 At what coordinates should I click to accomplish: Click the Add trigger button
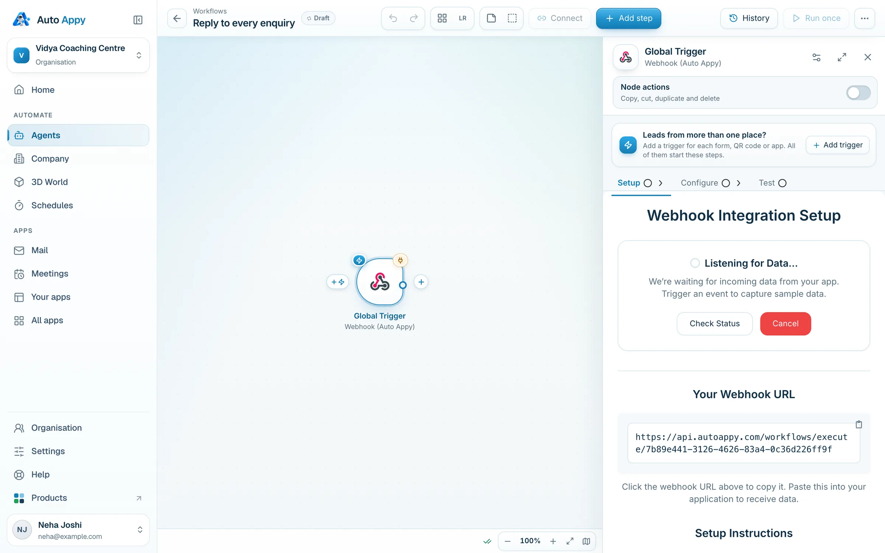tap(837, 145)
